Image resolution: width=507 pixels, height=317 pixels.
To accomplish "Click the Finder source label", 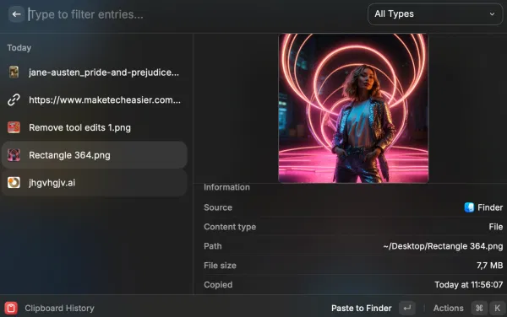I will coord(490,207).
